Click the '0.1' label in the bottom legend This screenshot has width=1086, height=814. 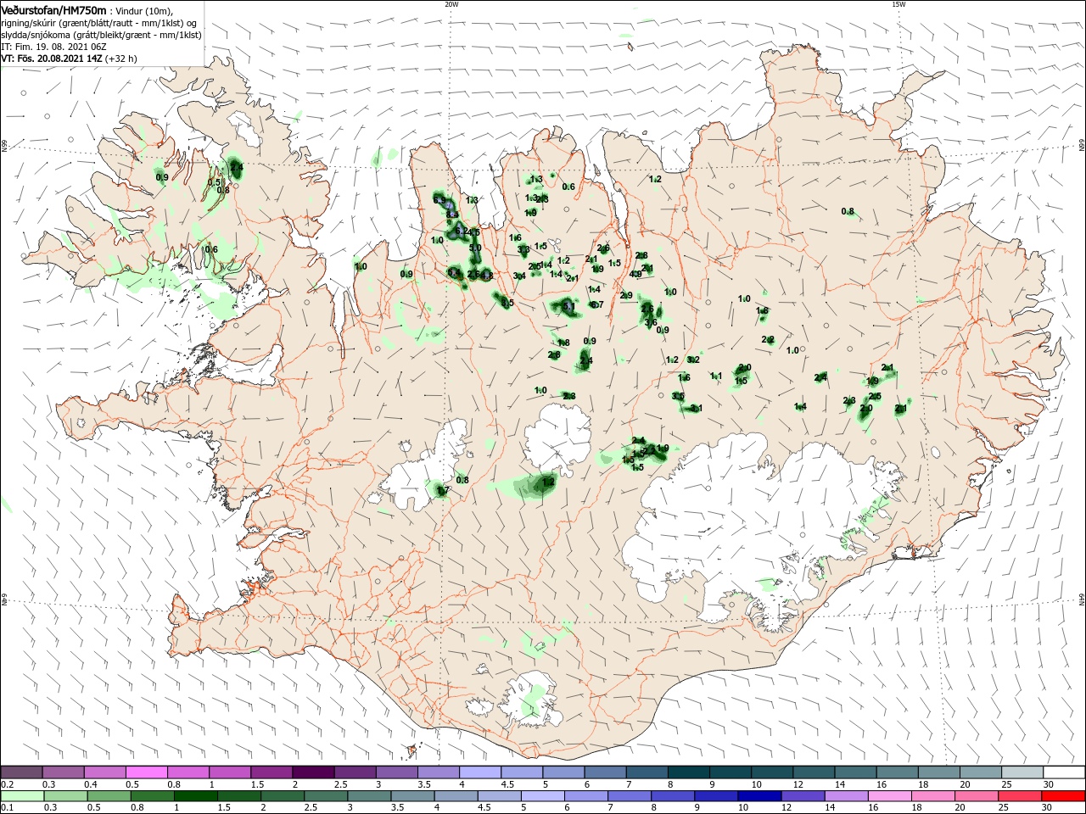click(x=6, y=807)
